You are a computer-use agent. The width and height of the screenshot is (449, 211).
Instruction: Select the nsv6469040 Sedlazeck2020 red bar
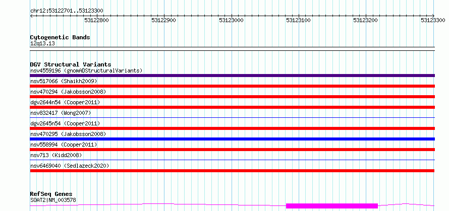232,171
